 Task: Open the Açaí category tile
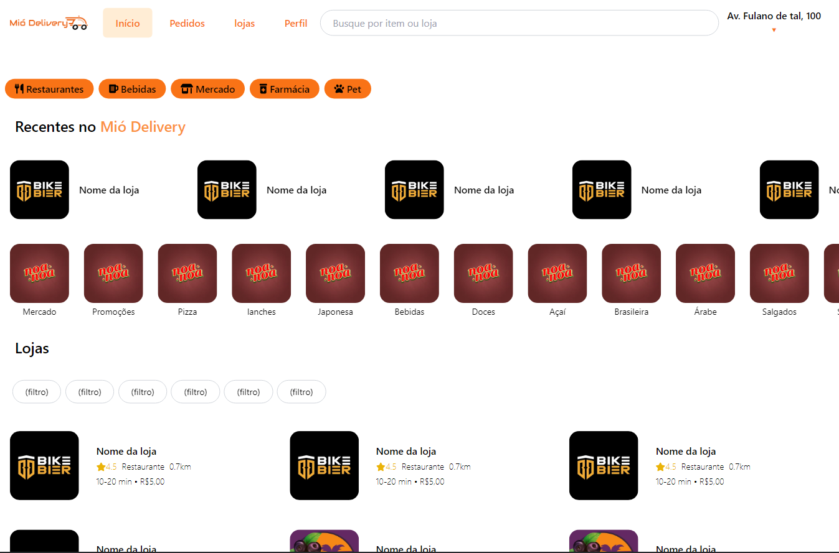pos(557,274)
